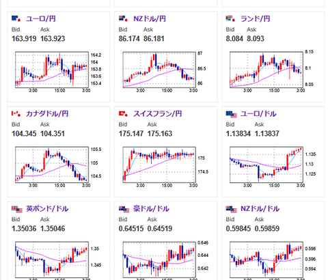
Task: Click the Swiss franc/Yen flag icon
Action: pos(123,113)
